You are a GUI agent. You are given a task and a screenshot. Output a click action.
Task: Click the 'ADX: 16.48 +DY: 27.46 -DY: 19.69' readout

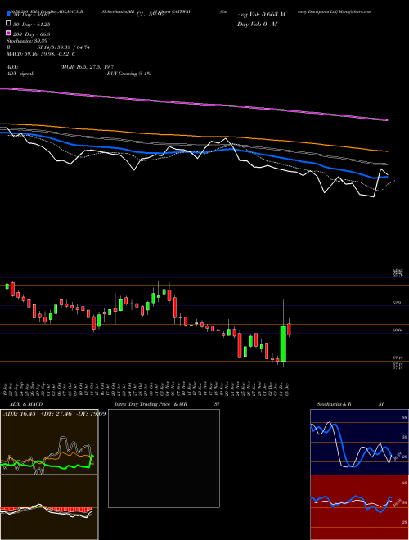[x=54, y=413]
